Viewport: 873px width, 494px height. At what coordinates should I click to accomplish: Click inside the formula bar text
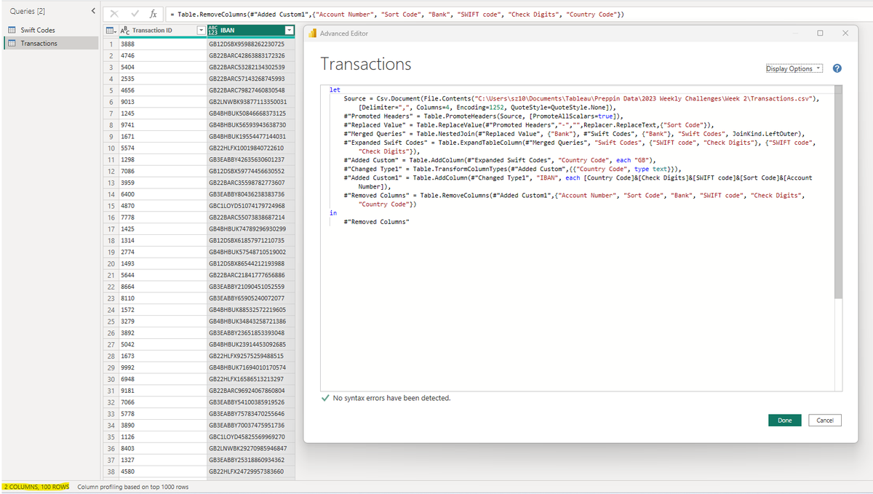click(396, 15)
